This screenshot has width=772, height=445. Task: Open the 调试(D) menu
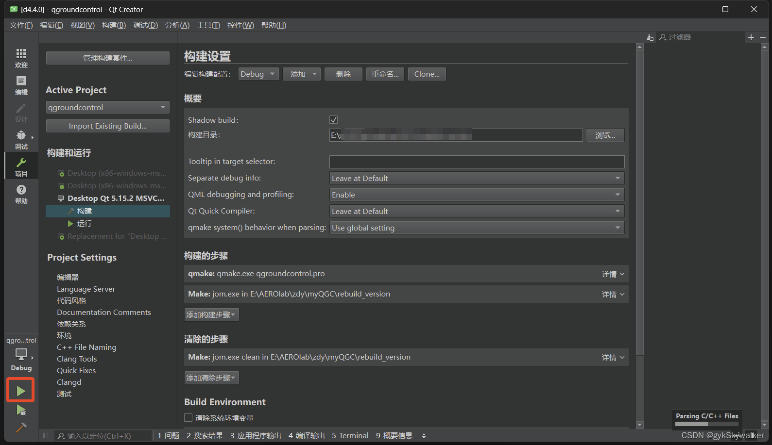145,25
